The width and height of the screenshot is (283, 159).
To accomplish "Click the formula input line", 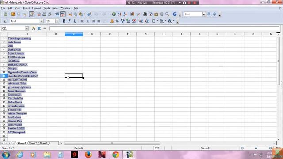I will click(164, 28).
